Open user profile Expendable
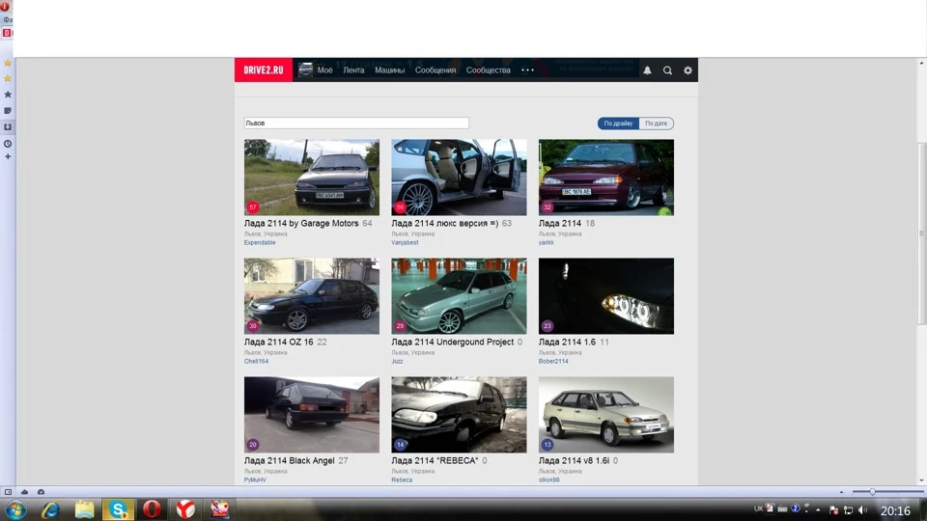 pyautogui.click(x=260, y=243)
